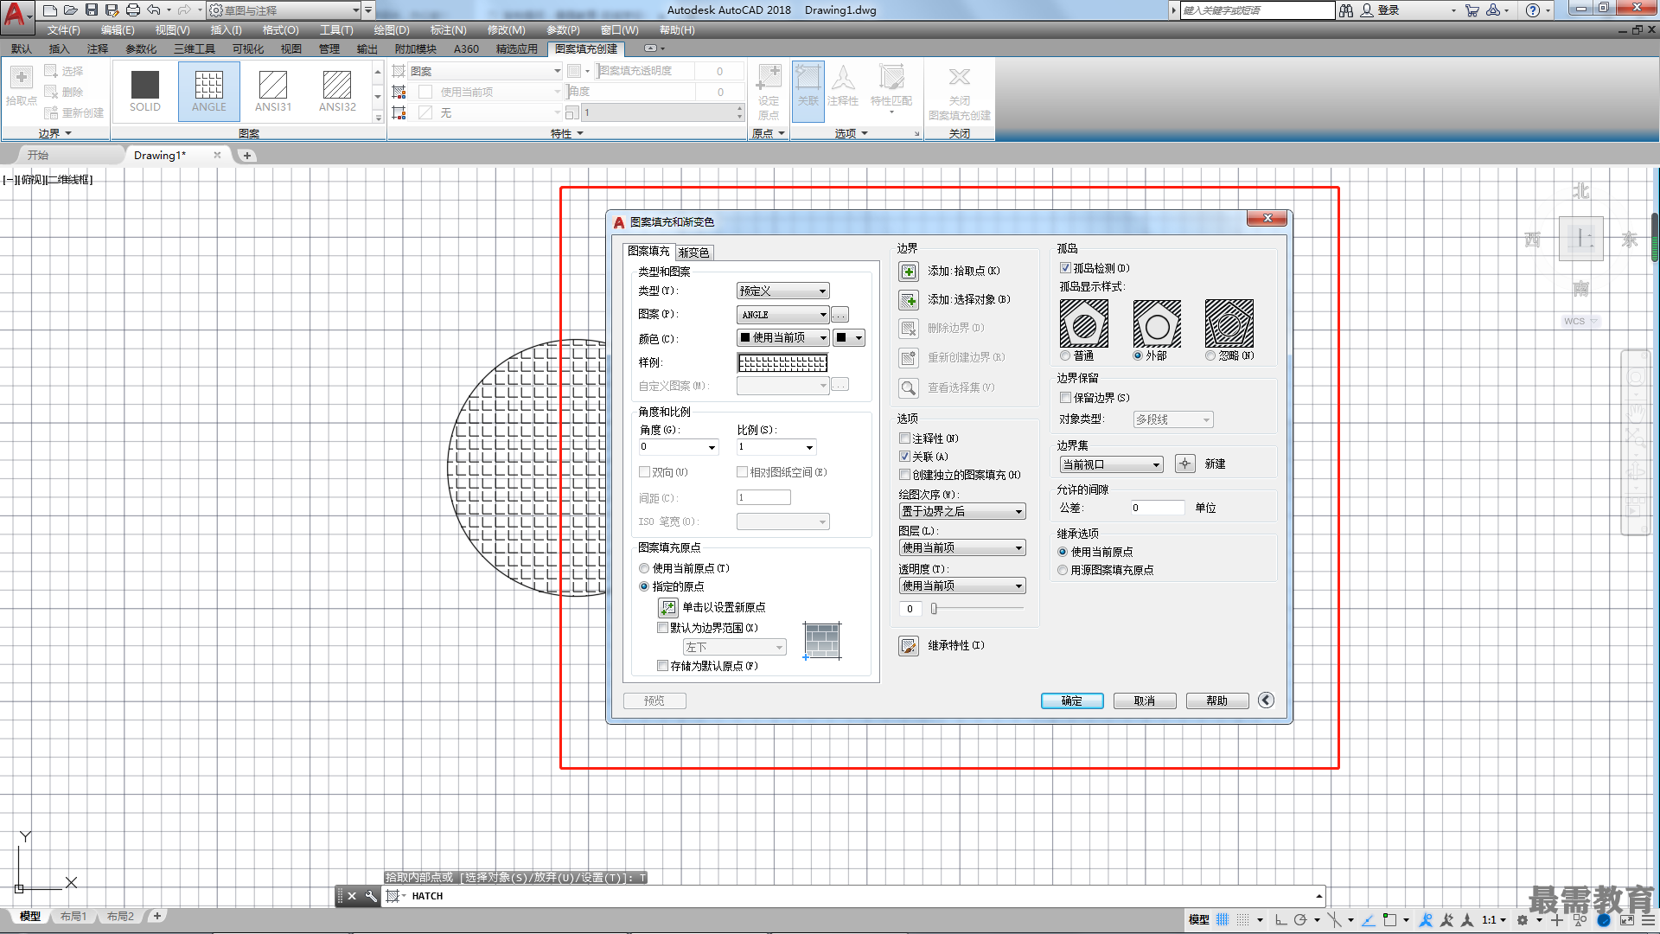Screen dimensions: 1660x934
Task: Select Use current origin radio button
Action: coord(644,568)
